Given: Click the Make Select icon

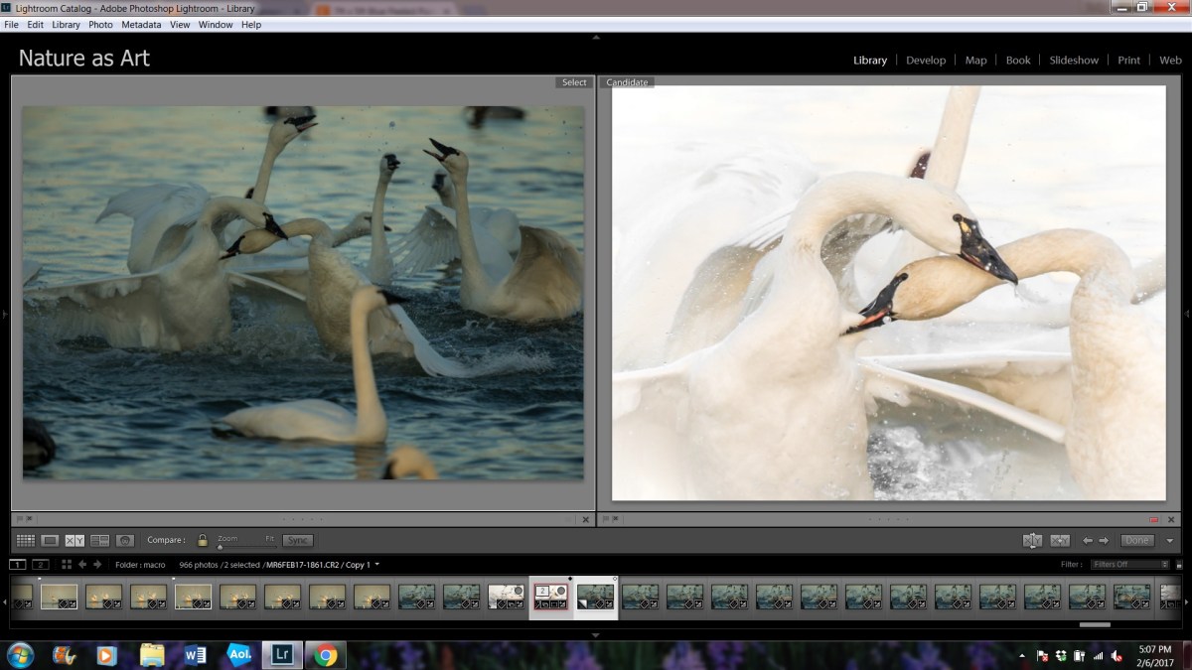Looking at the screenshot, I should pos(1060,541).
